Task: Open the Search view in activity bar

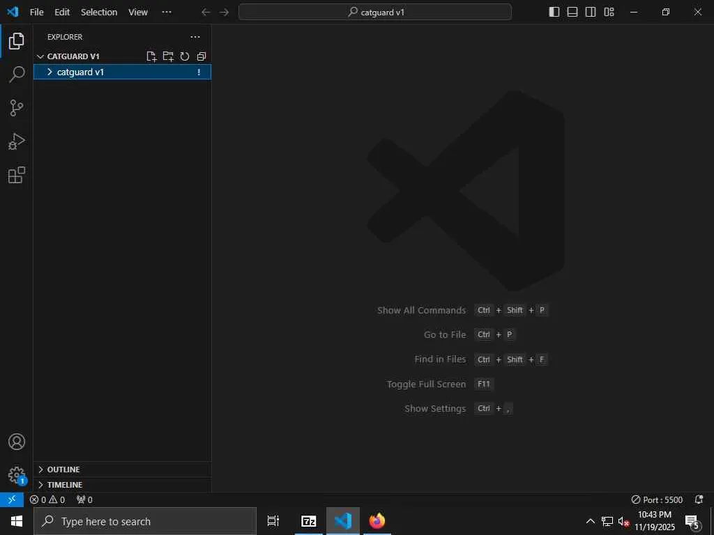Action: (17, 74)
